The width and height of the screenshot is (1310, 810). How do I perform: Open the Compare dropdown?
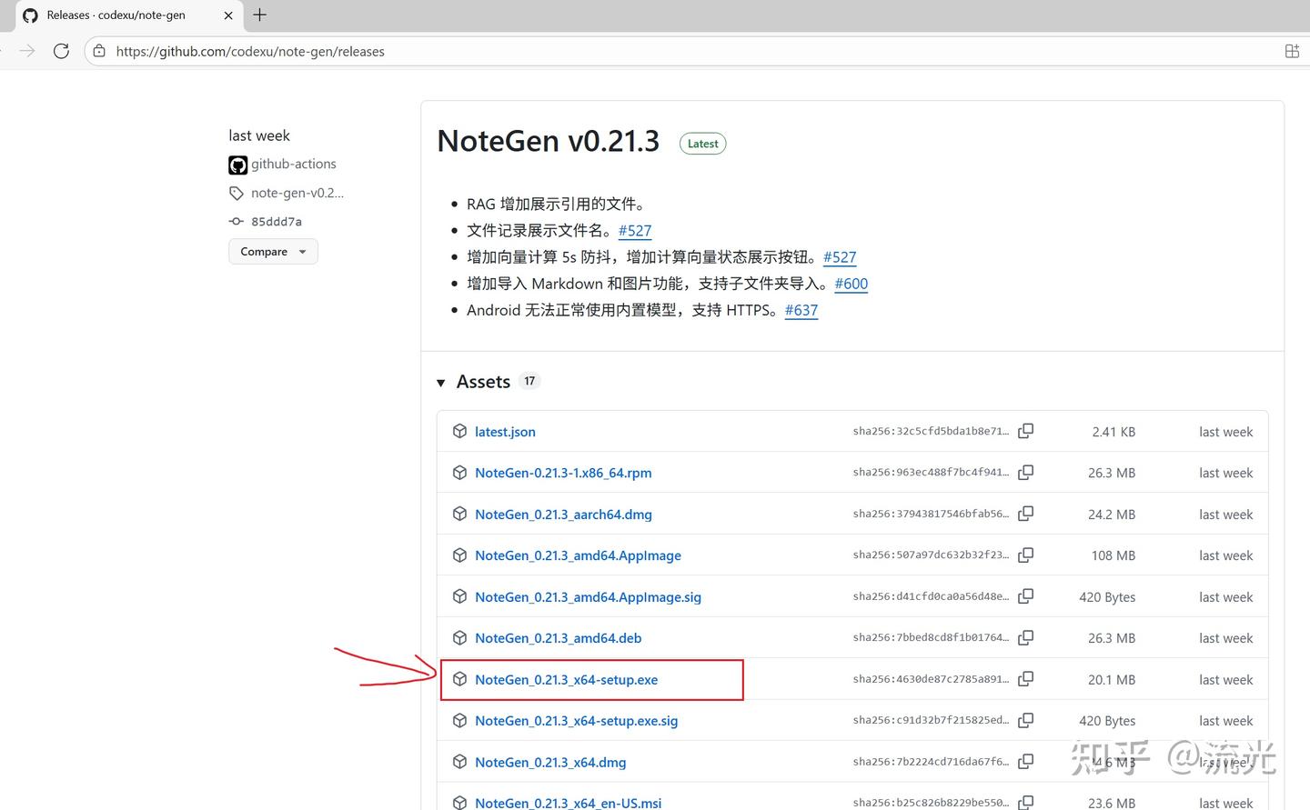pyautogui.click(x=272, y=251)
